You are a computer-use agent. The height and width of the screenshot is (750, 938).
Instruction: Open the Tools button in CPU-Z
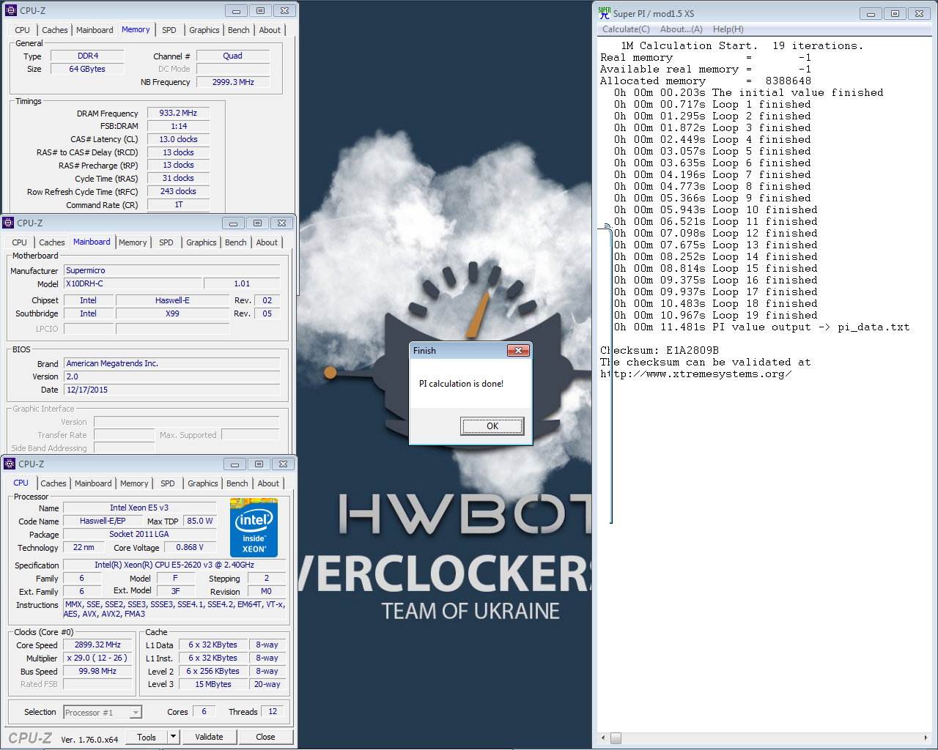pos(147,737)
